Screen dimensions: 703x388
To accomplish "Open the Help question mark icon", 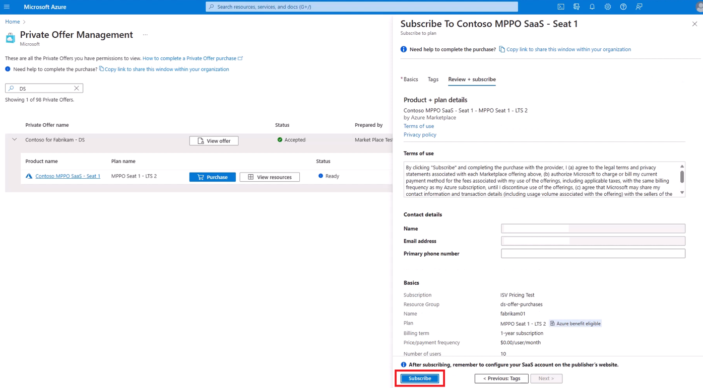I will 623,7.
